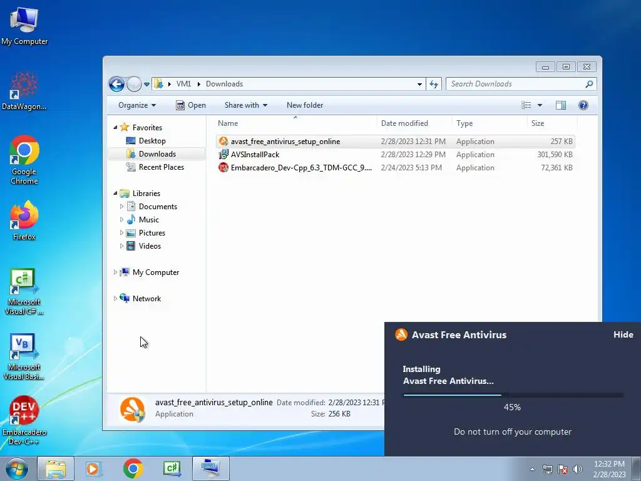Select avast_free_antivirus_setup_online file
The height and width of the screenshot is (481, 641).
396,141
